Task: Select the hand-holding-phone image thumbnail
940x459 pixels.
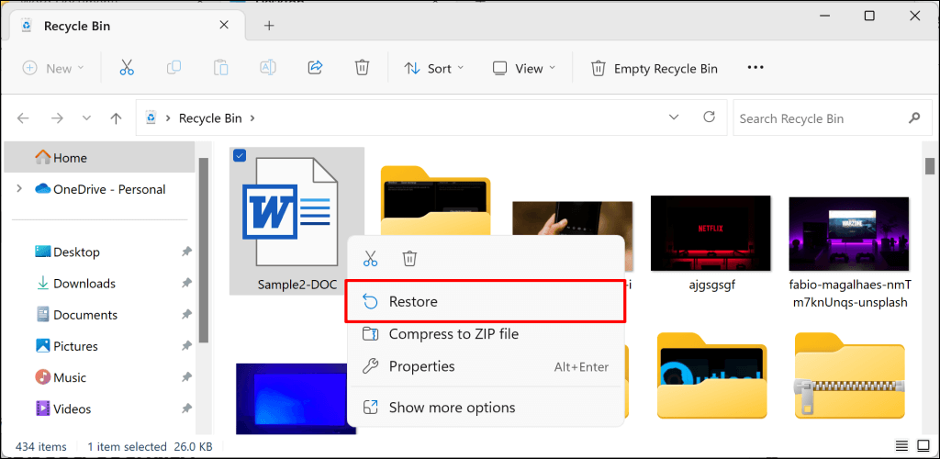Action: pos(572,218)
